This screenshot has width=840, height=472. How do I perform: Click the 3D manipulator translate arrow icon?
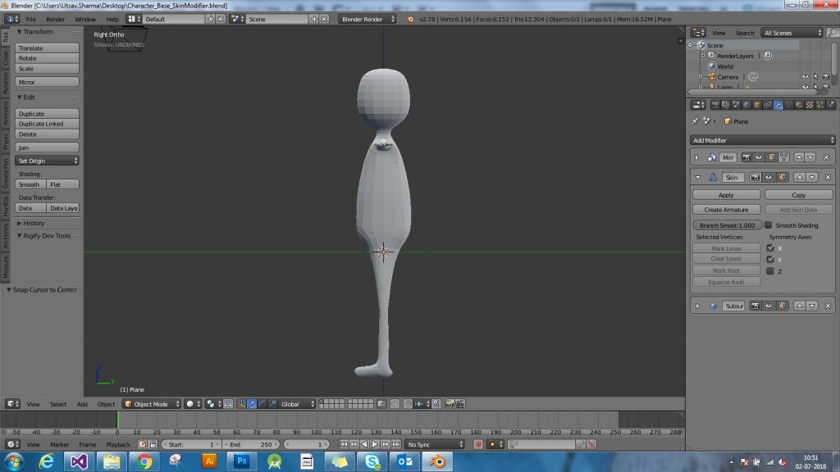click(253, 403)
